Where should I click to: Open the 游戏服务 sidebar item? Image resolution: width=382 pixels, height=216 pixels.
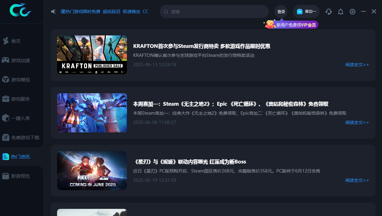click(x=21, y=99)
